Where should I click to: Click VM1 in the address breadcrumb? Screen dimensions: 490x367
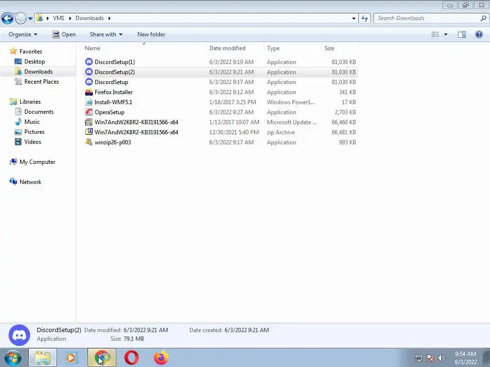pyautogui.click(x=58, y=18)
